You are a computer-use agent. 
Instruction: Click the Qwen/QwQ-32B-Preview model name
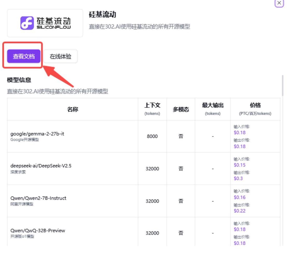point(38,230)
